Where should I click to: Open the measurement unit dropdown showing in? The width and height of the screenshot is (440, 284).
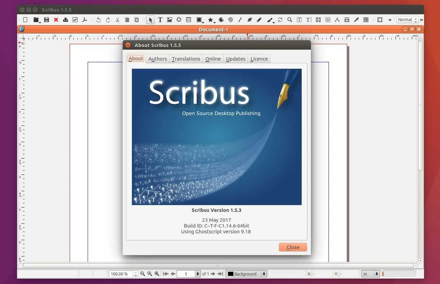coord(371,274)
